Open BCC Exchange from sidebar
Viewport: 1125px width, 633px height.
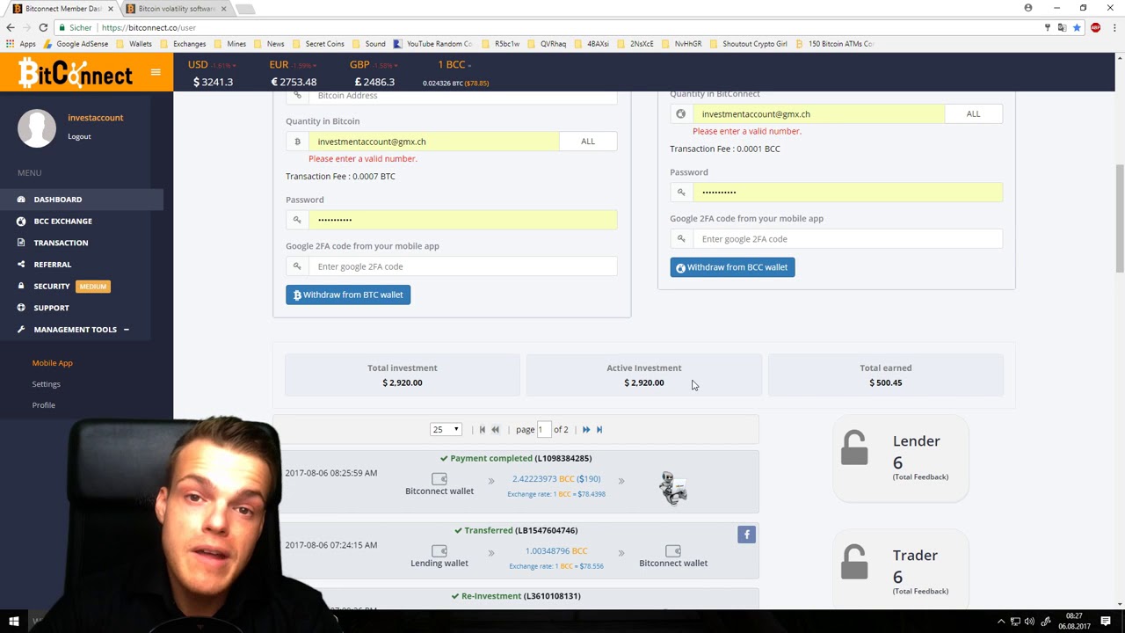pyautogui.click(x=62, y=221)
